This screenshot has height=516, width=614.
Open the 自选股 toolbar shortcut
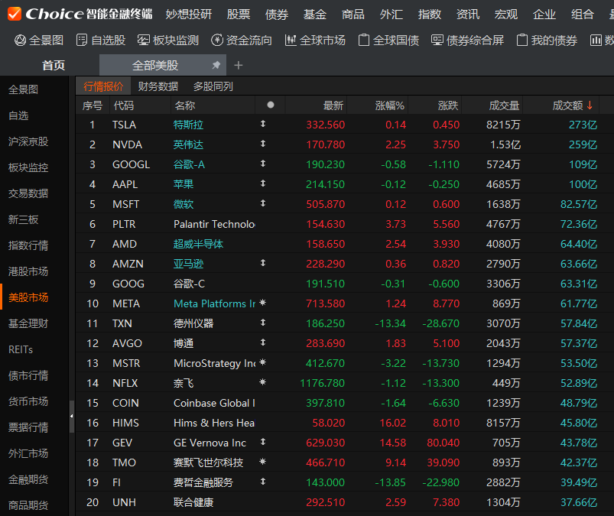pyautogui.click(x=101, y=40)
